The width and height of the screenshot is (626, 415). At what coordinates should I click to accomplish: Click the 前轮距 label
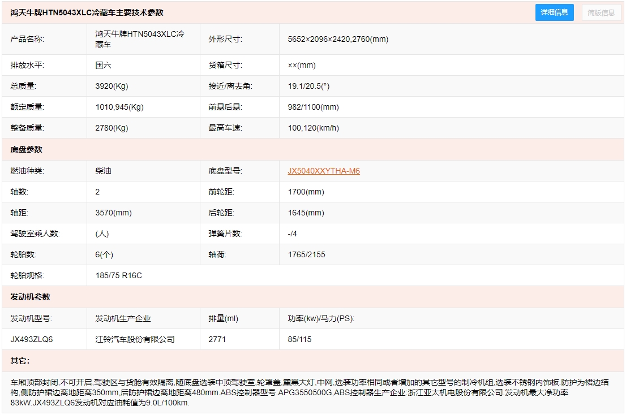click(221, 192)
